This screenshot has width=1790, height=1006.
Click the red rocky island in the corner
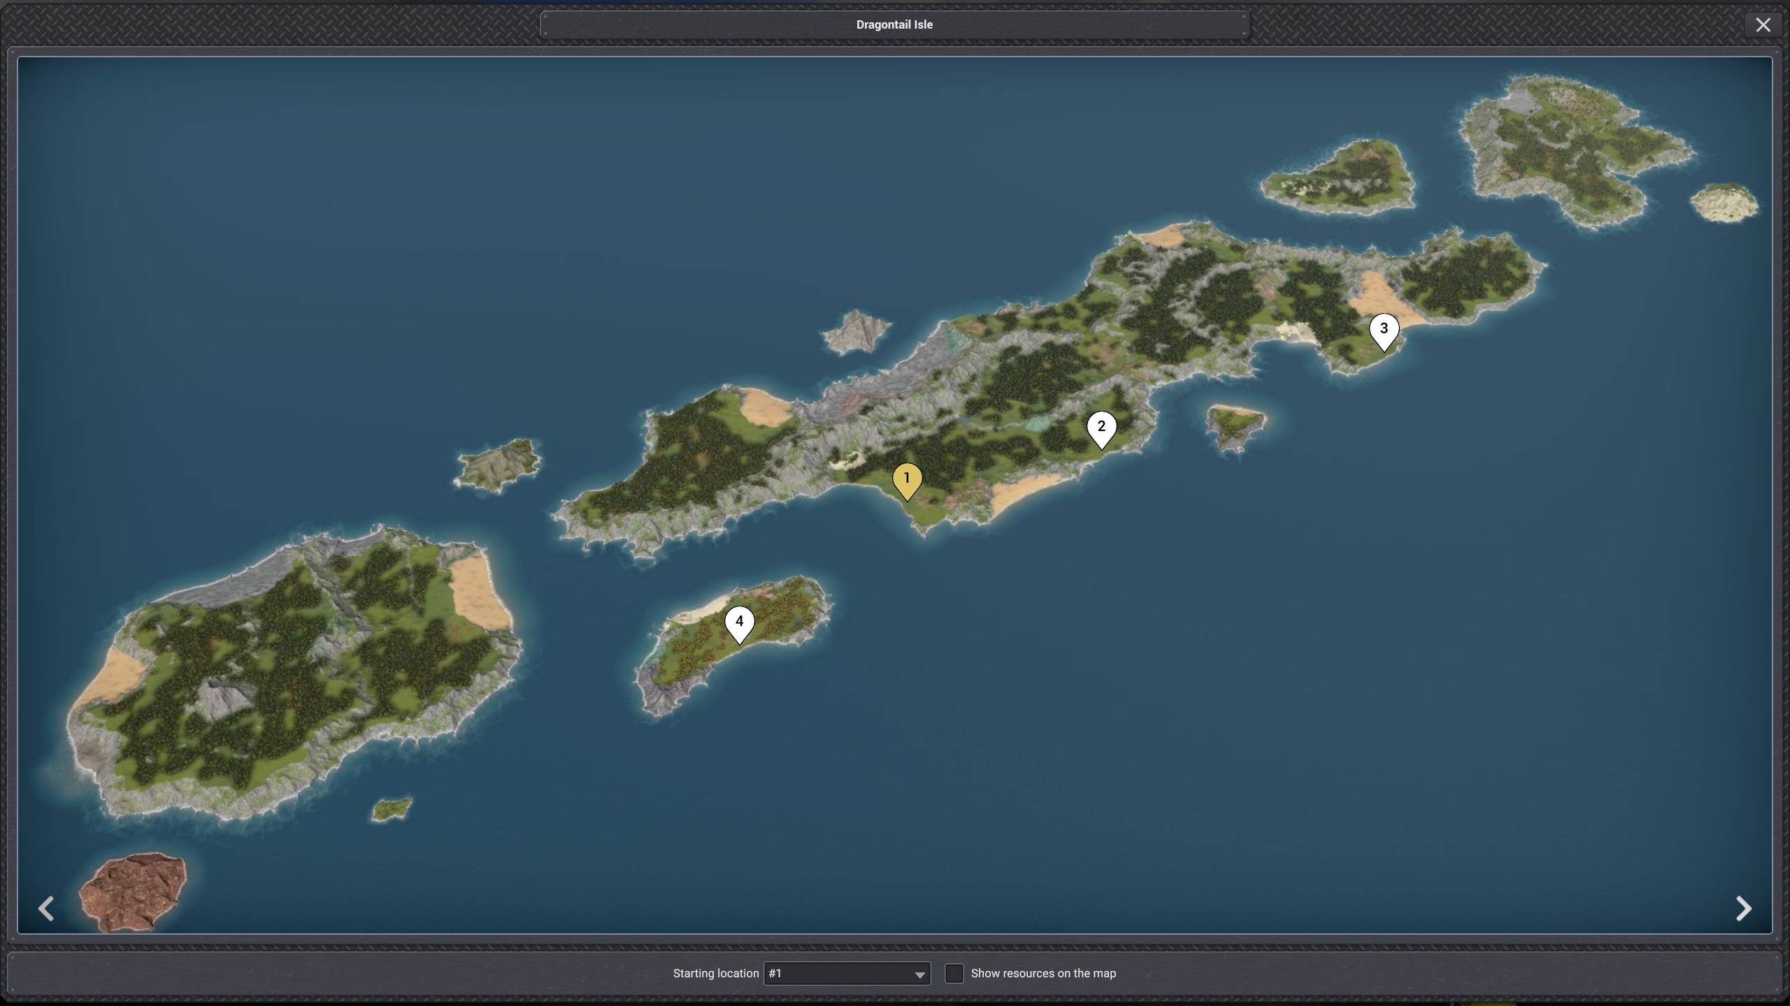tap(133, 891)
